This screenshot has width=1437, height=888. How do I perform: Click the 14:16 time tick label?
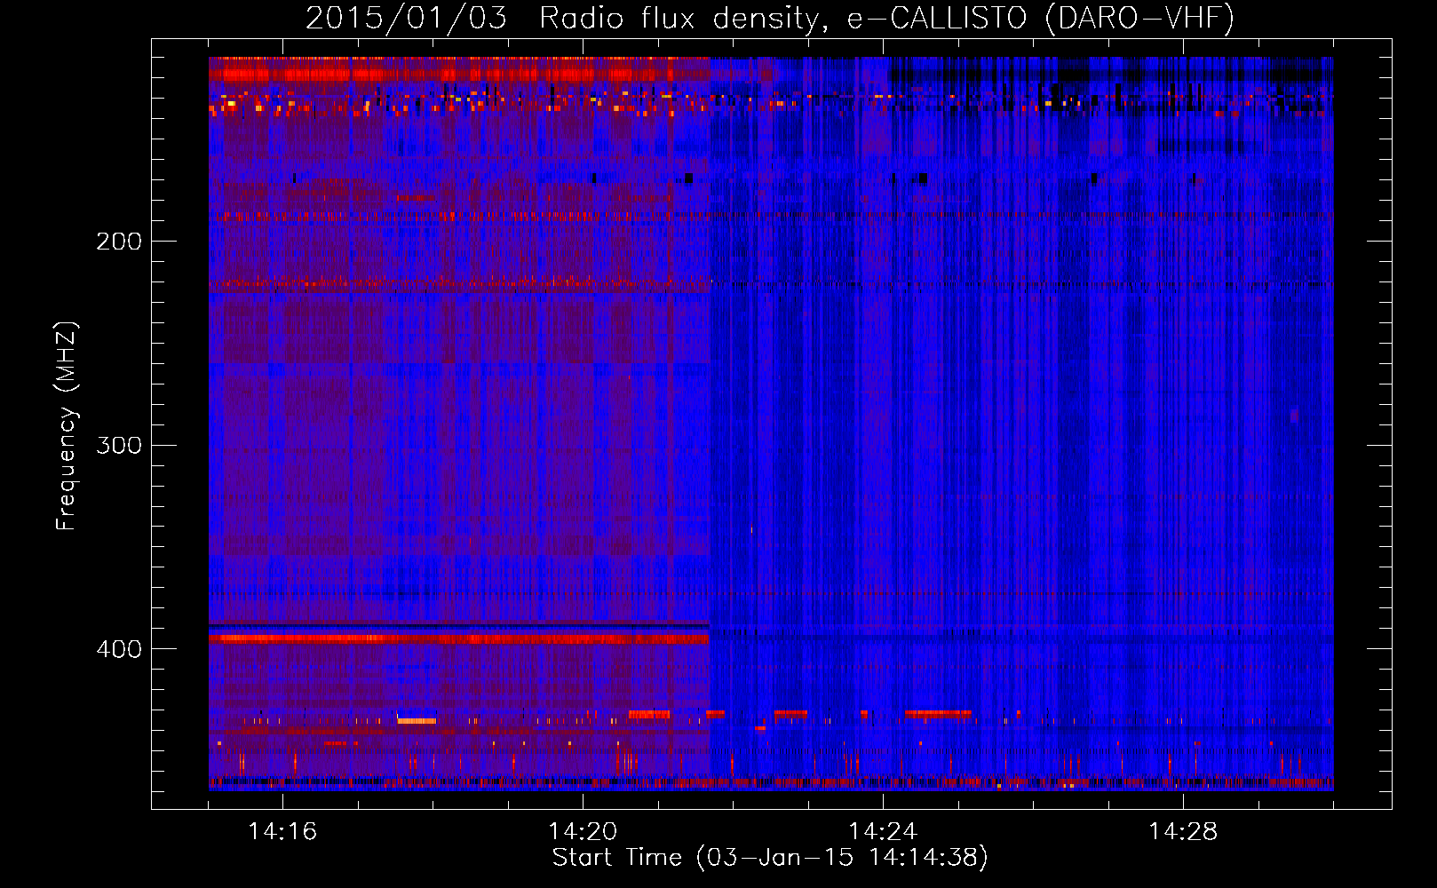pos(282,832)
